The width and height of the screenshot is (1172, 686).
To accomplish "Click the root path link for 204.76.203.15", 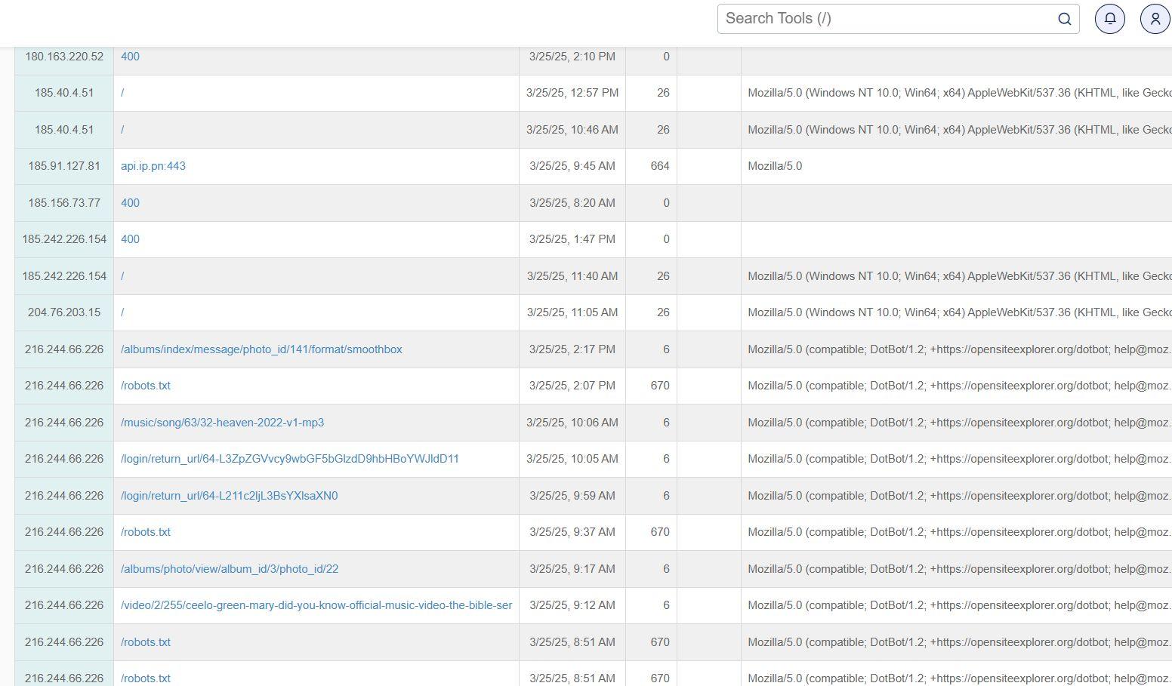I will pos(122,312).
